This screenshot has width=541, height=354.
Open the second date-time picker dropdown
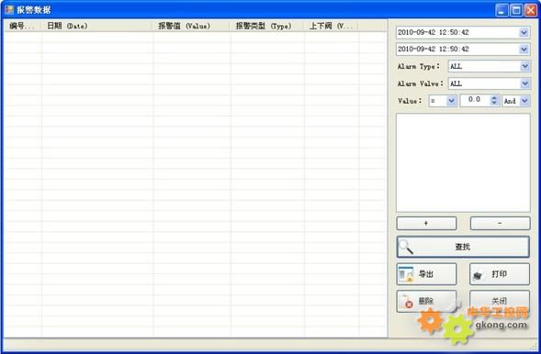pos(524,50)
